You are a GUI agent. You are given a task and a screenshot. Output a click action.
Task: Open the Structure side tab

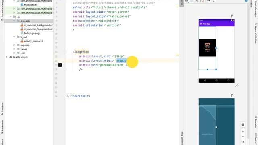[x=2, y=108]
